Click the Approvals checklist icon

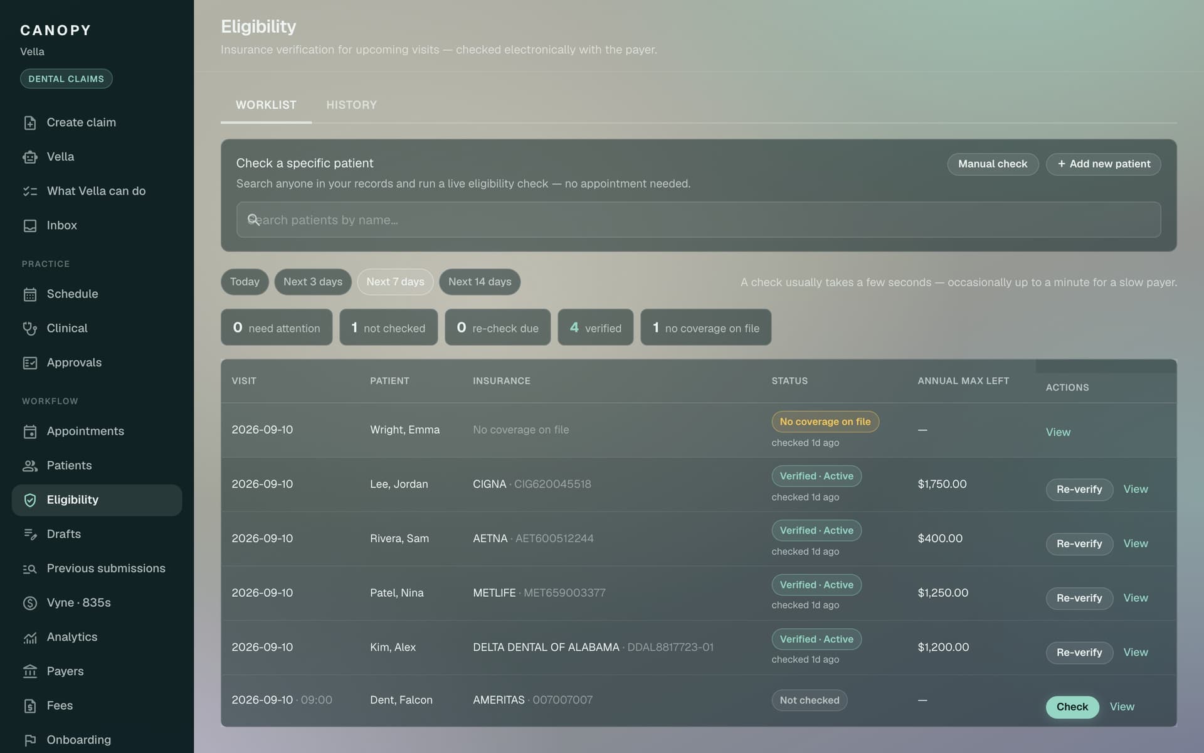tap(30, 363)
